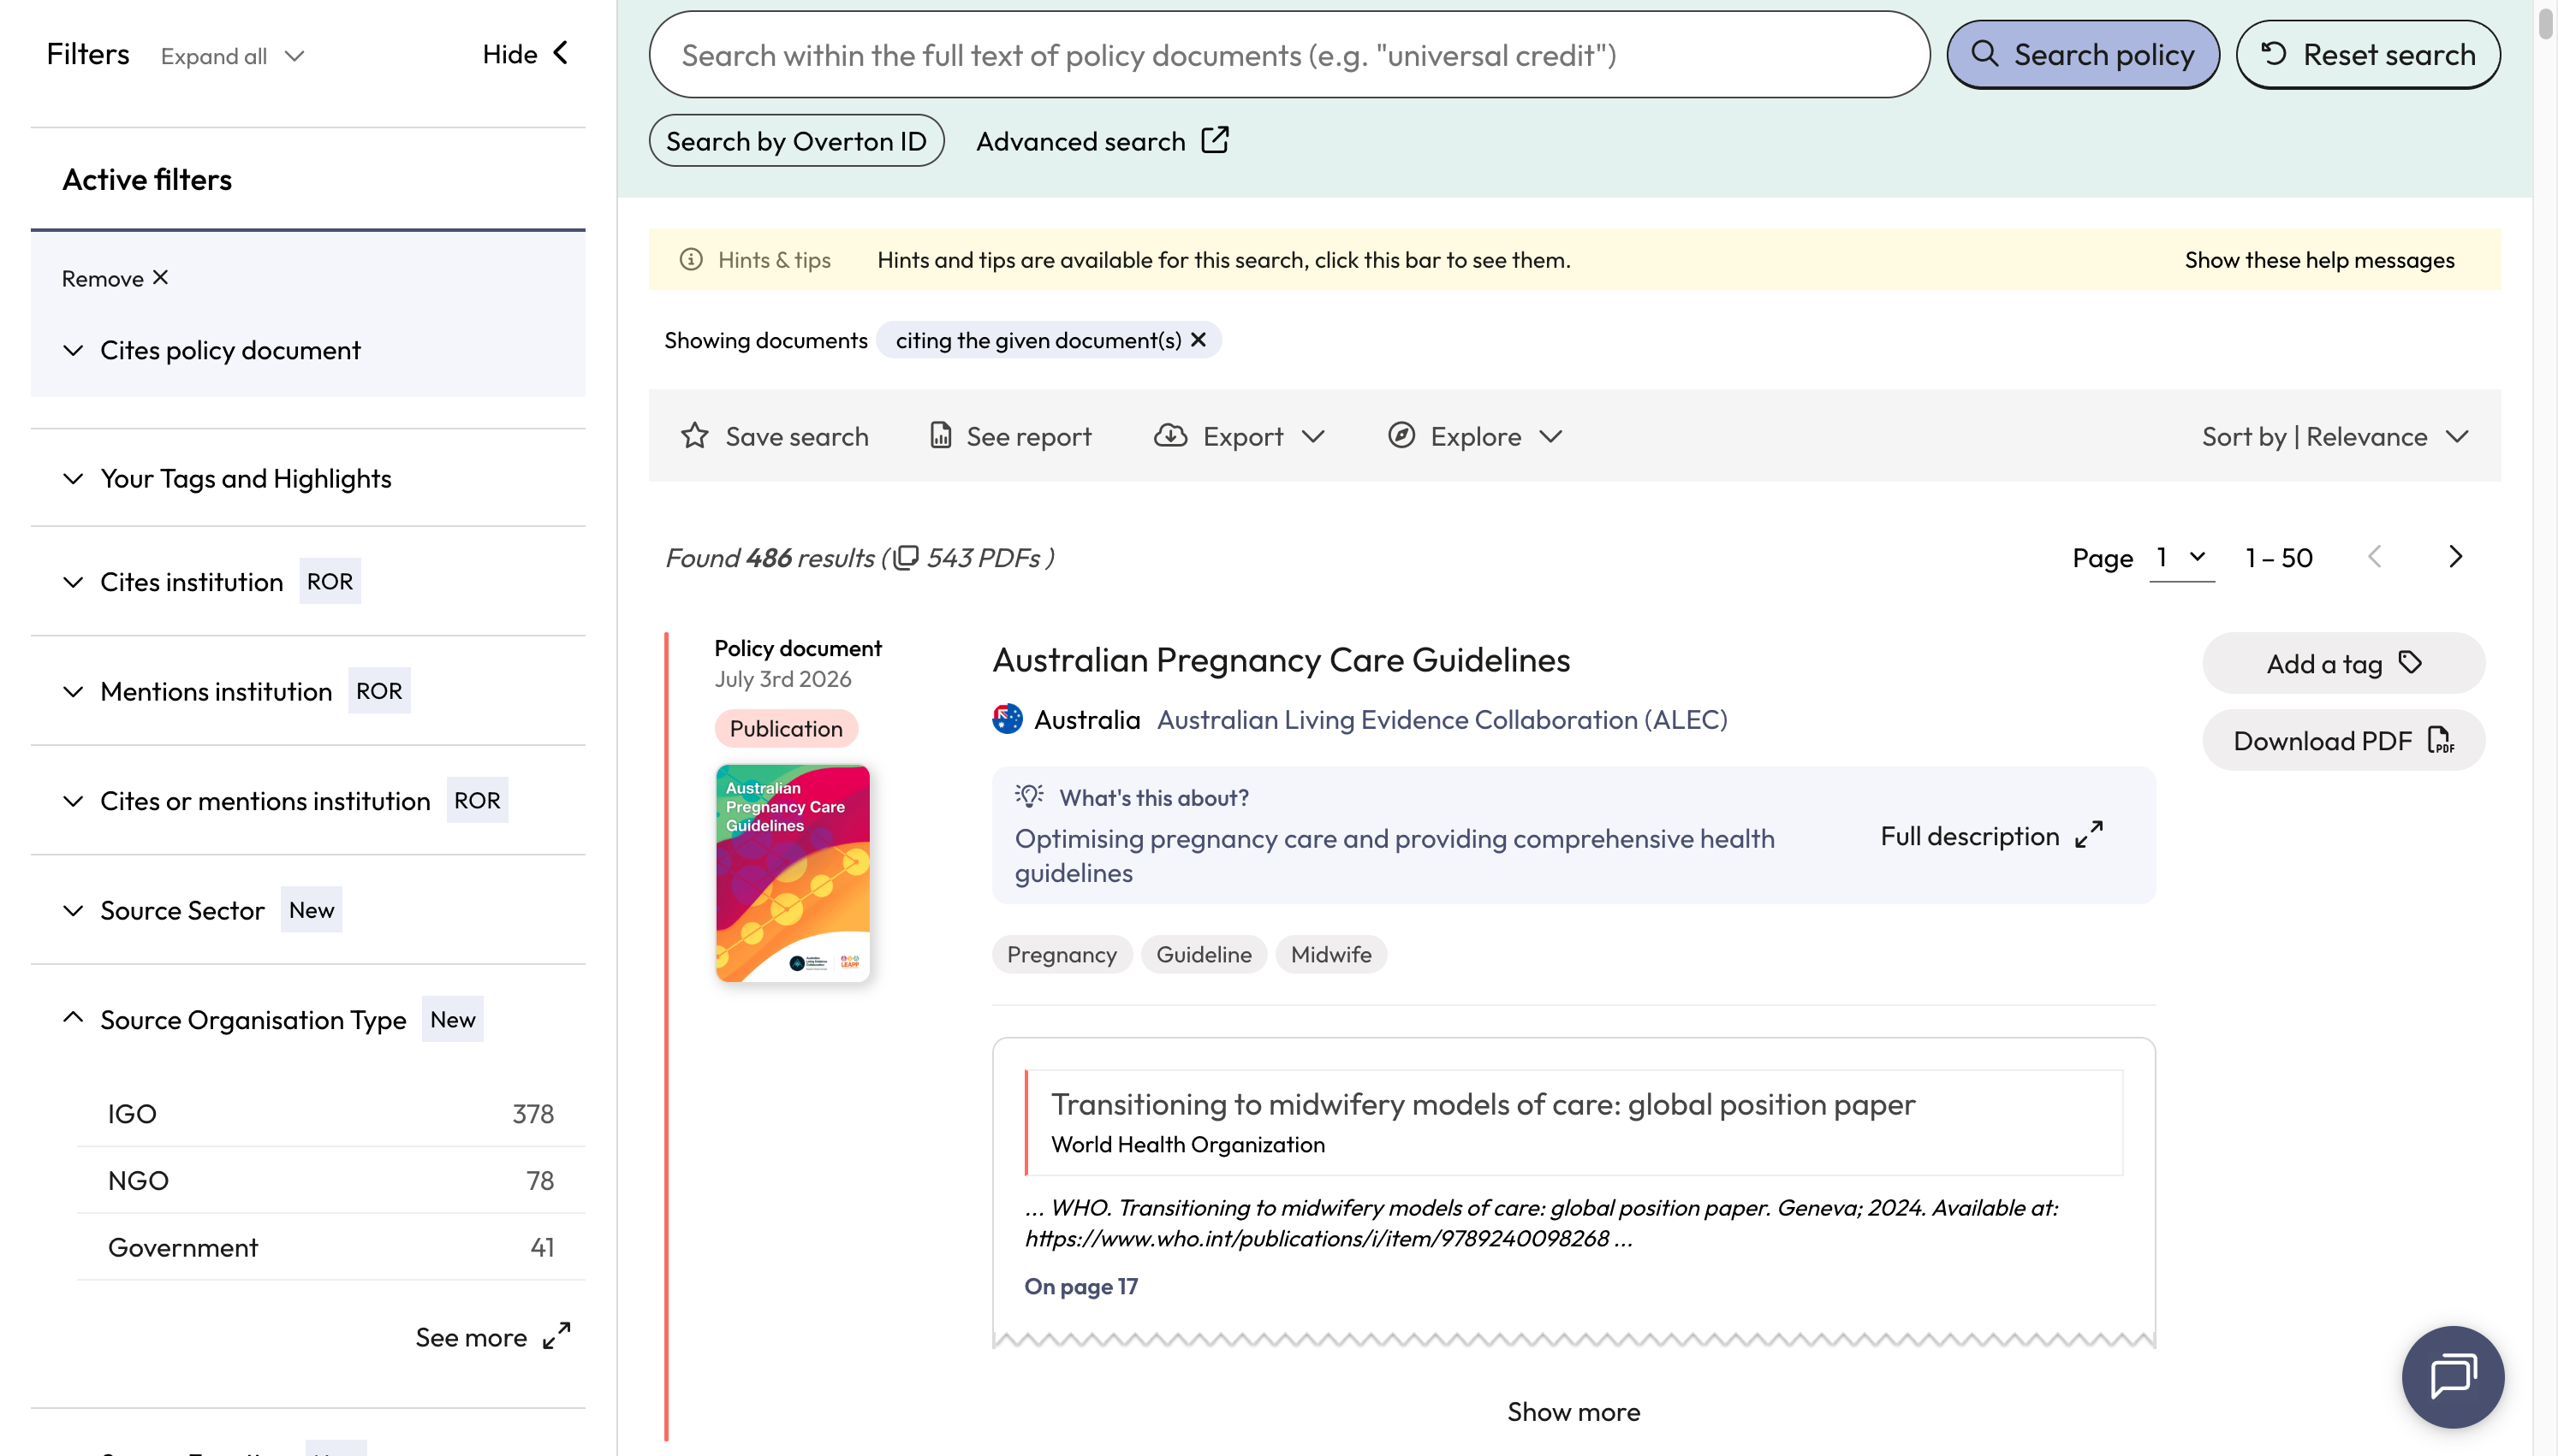
Task: Expand Full description arrows icon
Action: (x=2089, y=835)
